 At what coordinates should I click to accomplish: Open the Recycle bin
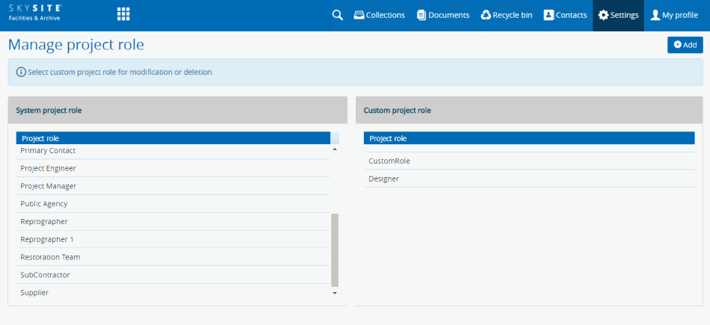coord(506,15)
